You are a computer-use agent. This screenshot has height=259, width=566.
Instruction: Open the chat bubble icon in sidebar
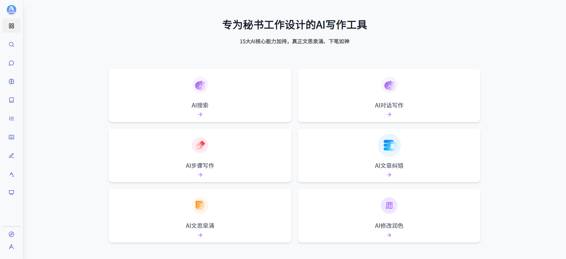tap(11, 63)
